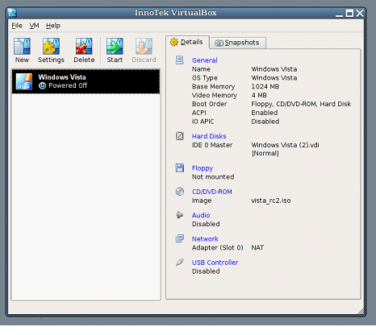Switch to the Details tab
Viewport: 376px width, 335px height.
(187, 42)
